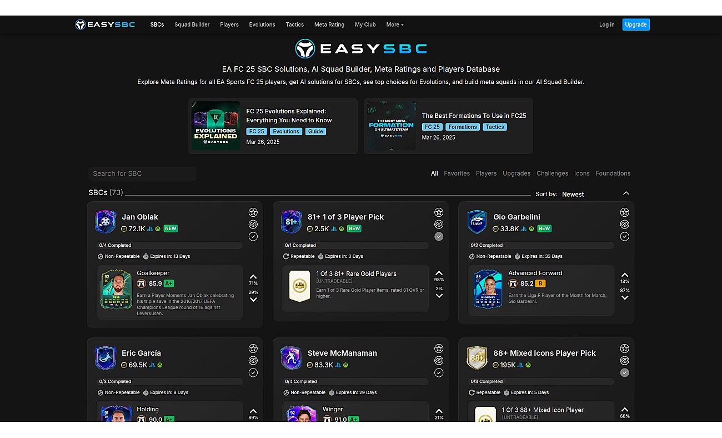Open FC 25 Evolutions Explained article
This screenshot has width=722, height=438.
tap(289, 116)
